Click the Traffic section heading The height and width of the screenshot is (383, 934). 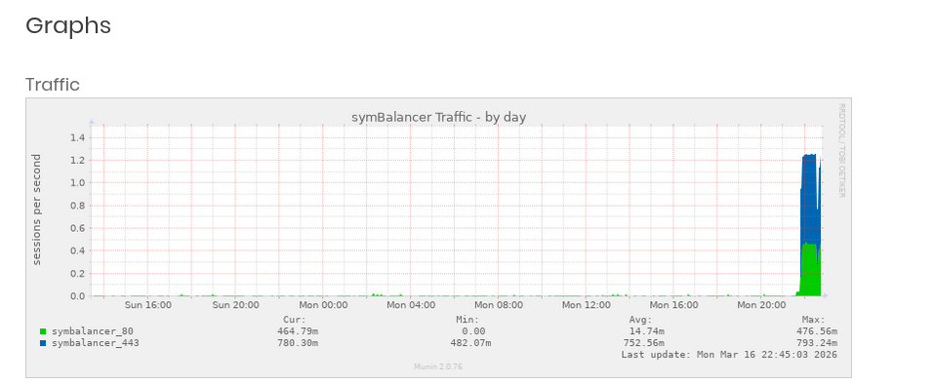(x=53, y=85)
